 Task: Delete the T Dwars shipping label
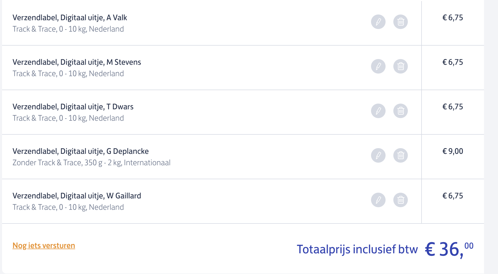(401, 111)
